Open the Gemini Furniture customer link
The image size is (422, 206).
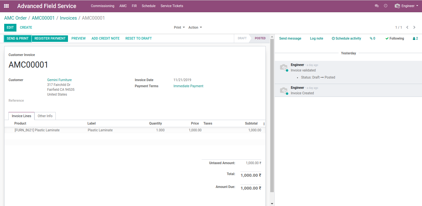pyautogui.click(x=60, y=80)
